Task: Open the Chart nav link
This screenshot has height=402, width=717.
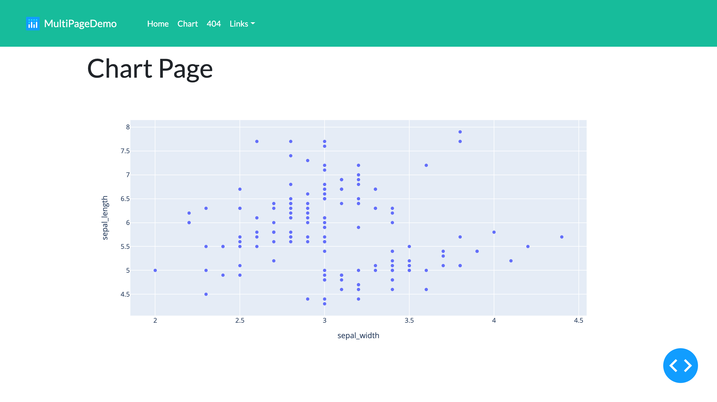Action: (187, 24)
